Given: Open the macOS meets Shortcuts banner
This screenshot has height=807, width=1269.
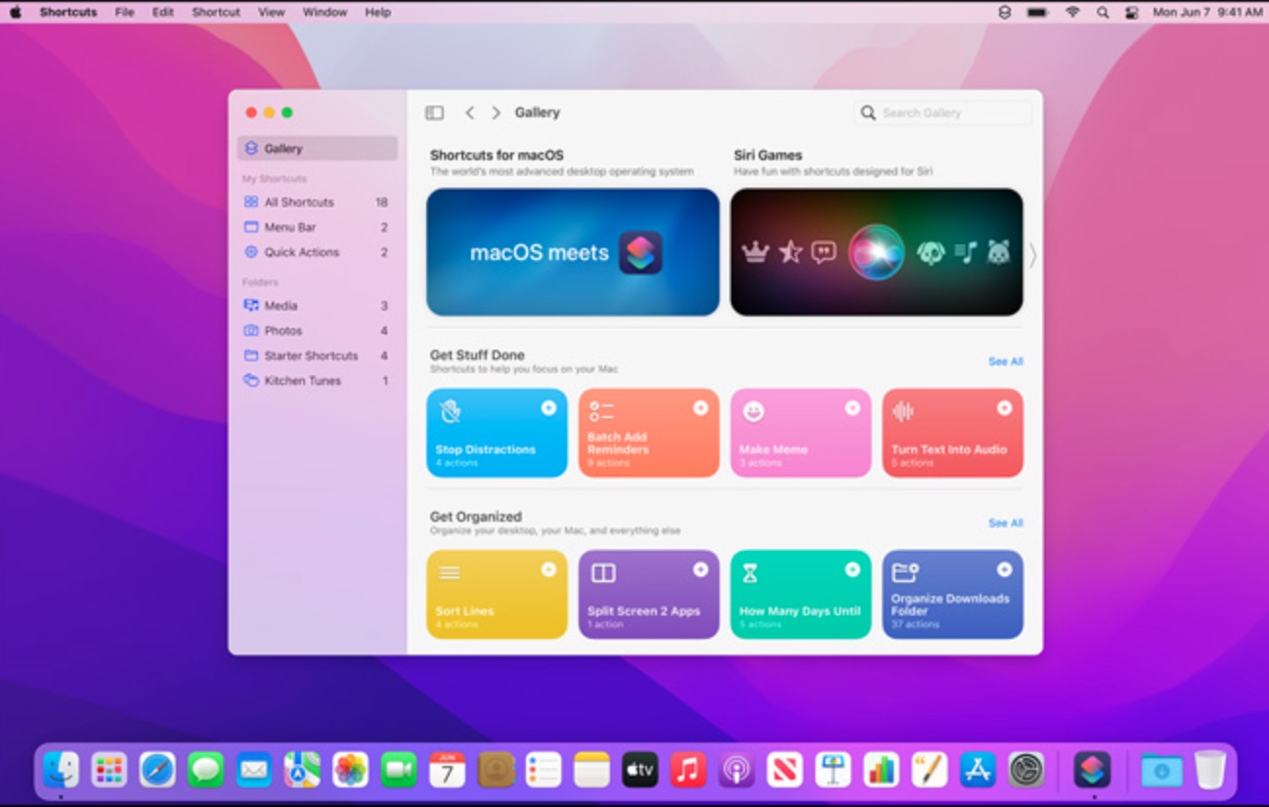Looking at the screenshot, I should pos(573,252).
